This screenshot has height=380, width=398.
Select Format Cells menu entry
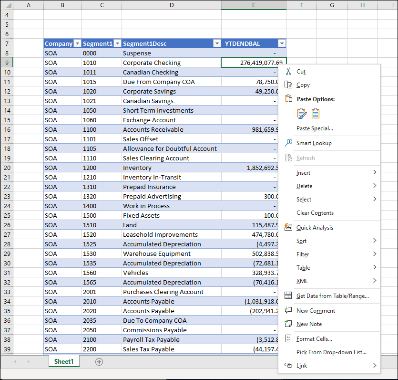tap(314, 339)
